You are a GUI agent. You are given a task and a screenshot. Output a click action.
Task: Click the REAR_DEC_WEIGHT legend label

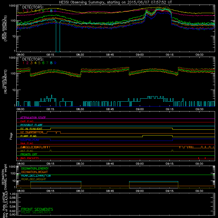[x=34, y=179]
